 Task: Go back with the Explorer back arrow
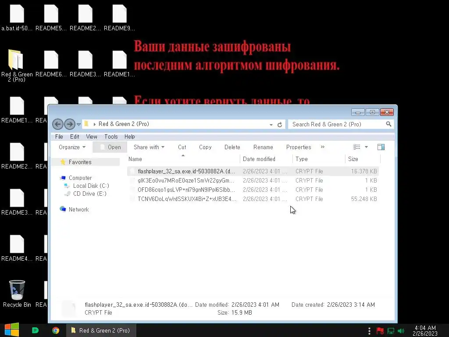pyautogui.click(x=57, y=124)
